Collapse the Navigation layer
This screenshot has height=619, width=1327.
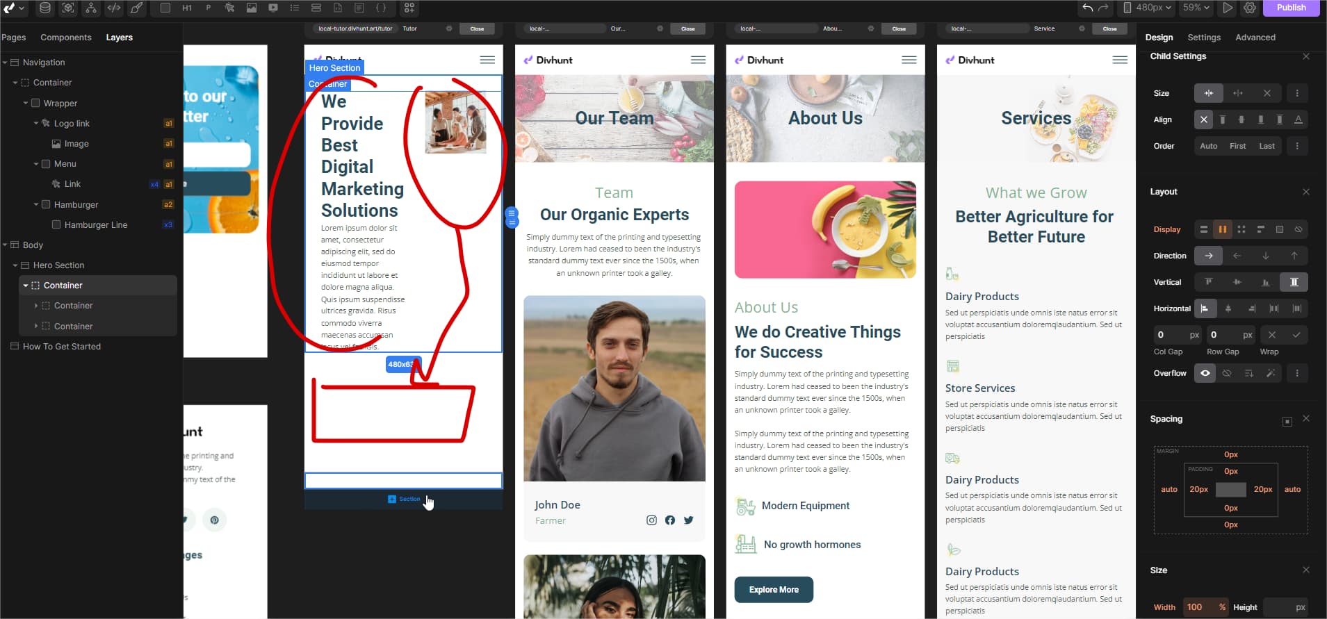pyautogui.click(x=5, y=63)
